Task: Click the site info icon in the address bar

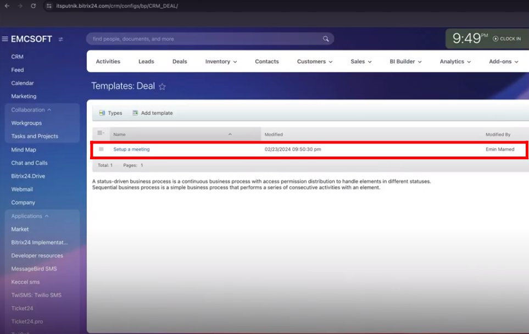Action: pyautogui.click(x=49, y=6)
